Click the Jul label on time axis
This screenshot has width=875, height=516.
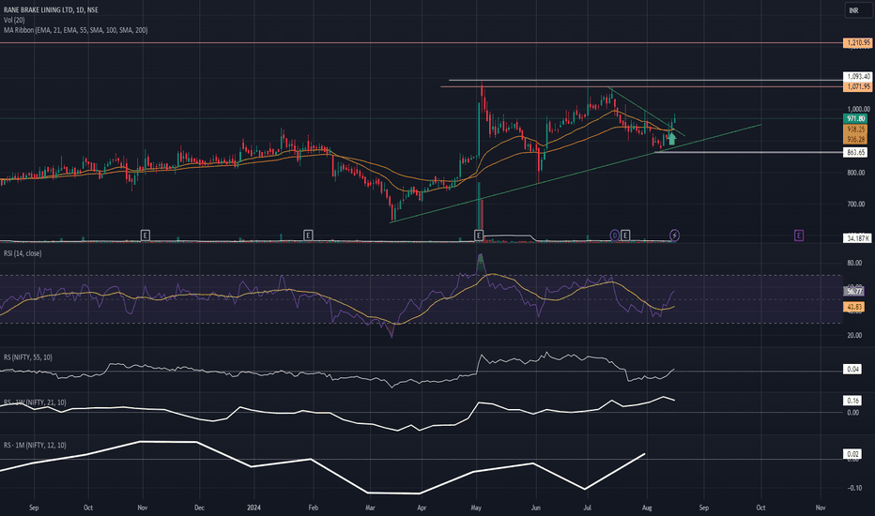point(587,508)
